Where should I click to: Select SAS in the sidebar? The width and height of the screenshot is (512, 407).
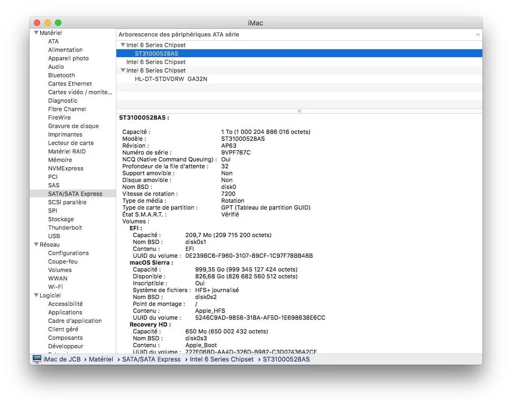(53, 185)
